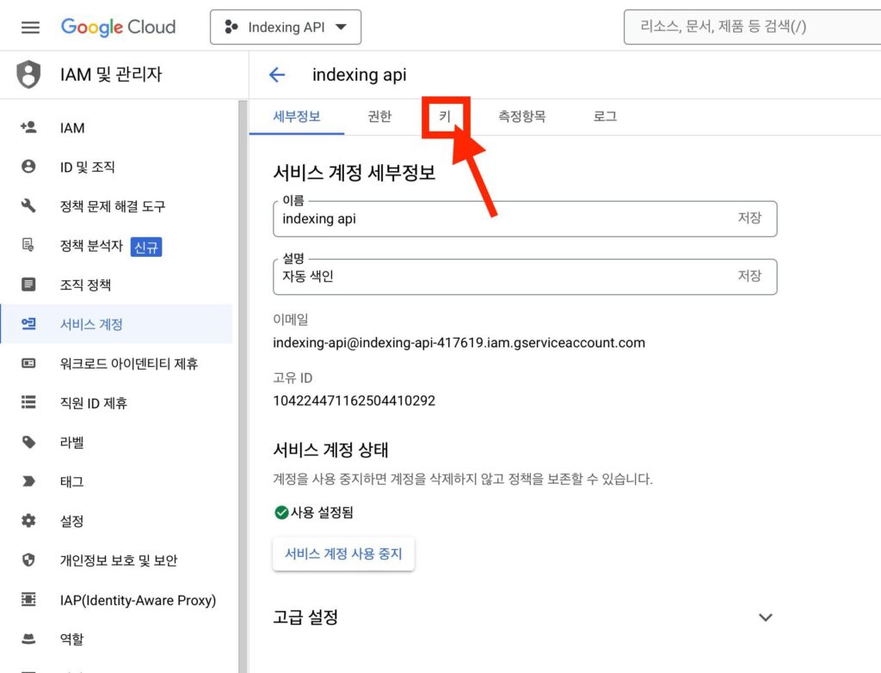Click the IAM add-person icon

point(28,127)
